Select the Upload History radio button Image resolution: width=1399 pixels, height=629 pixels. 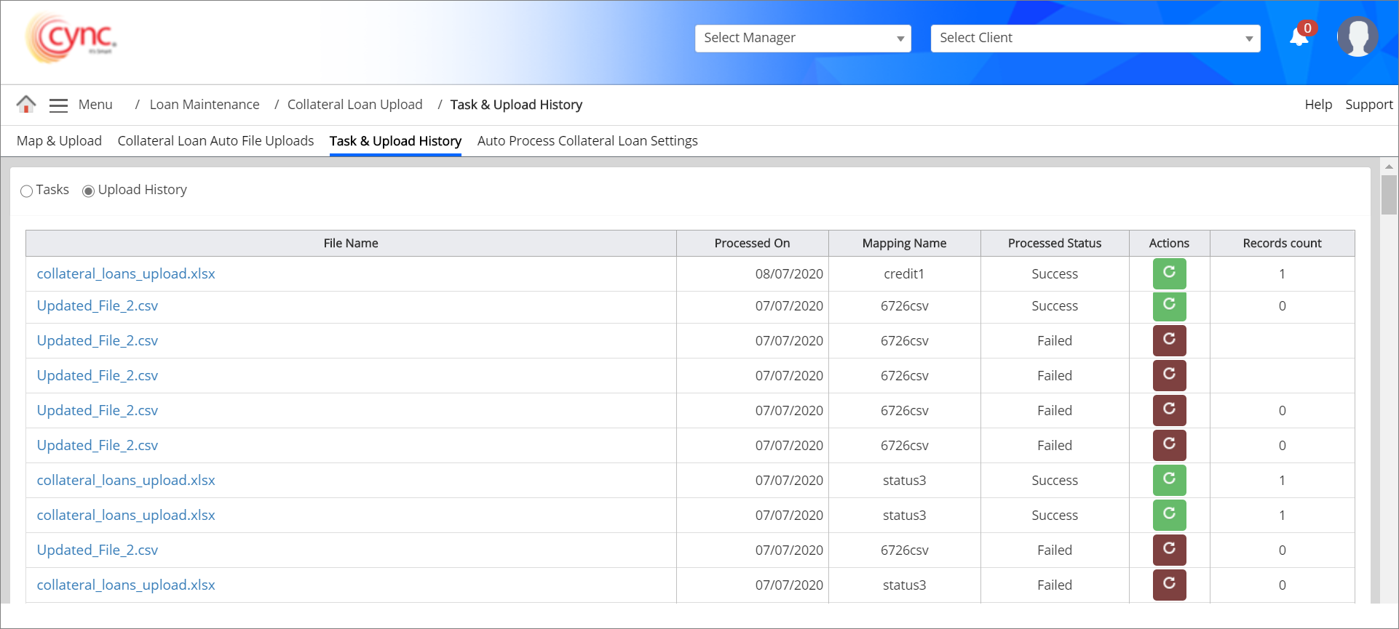click(x=89, y=191)
